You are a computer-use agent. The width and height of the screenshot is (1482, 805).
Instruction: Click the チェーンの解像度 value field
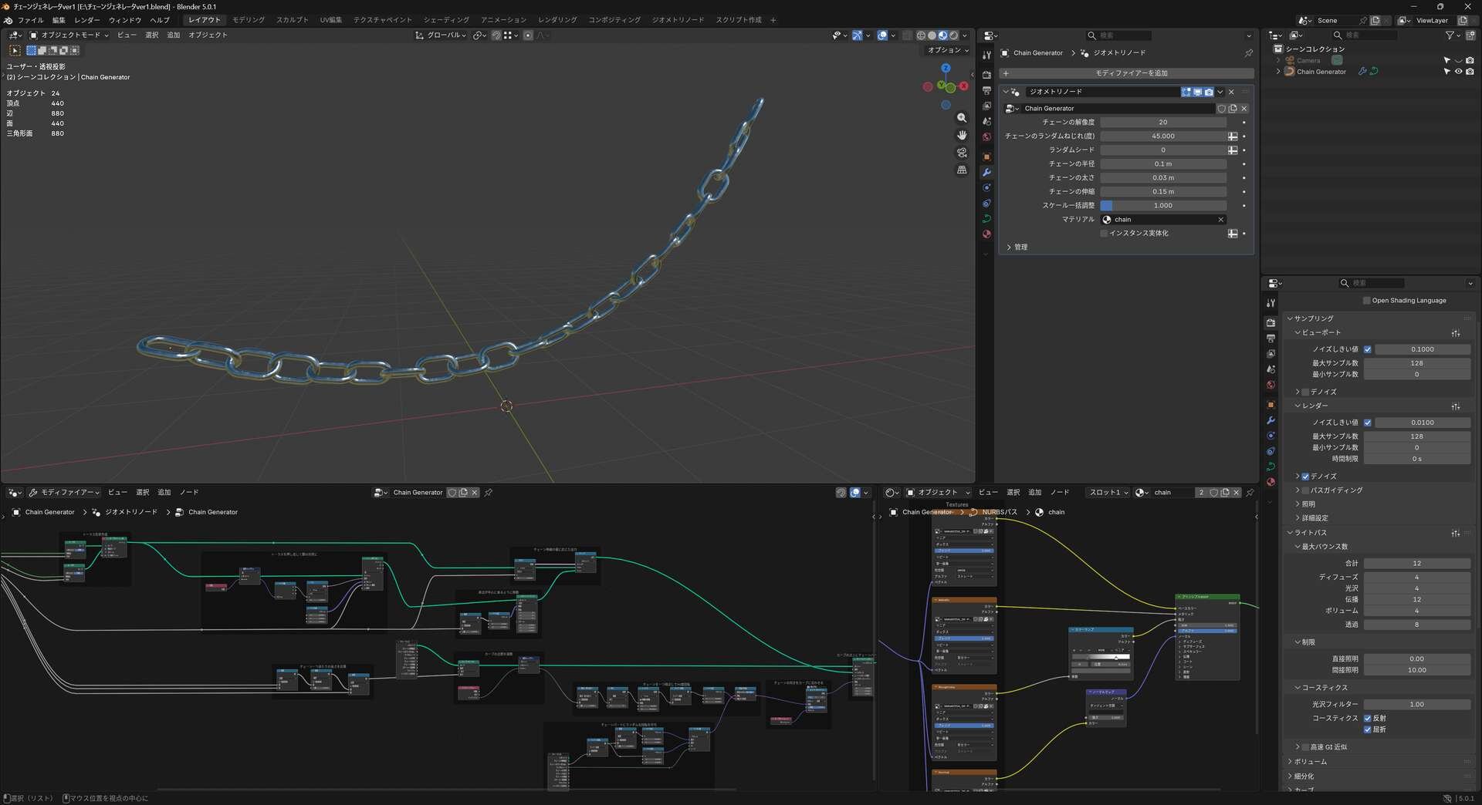[x=1162, y=123]
